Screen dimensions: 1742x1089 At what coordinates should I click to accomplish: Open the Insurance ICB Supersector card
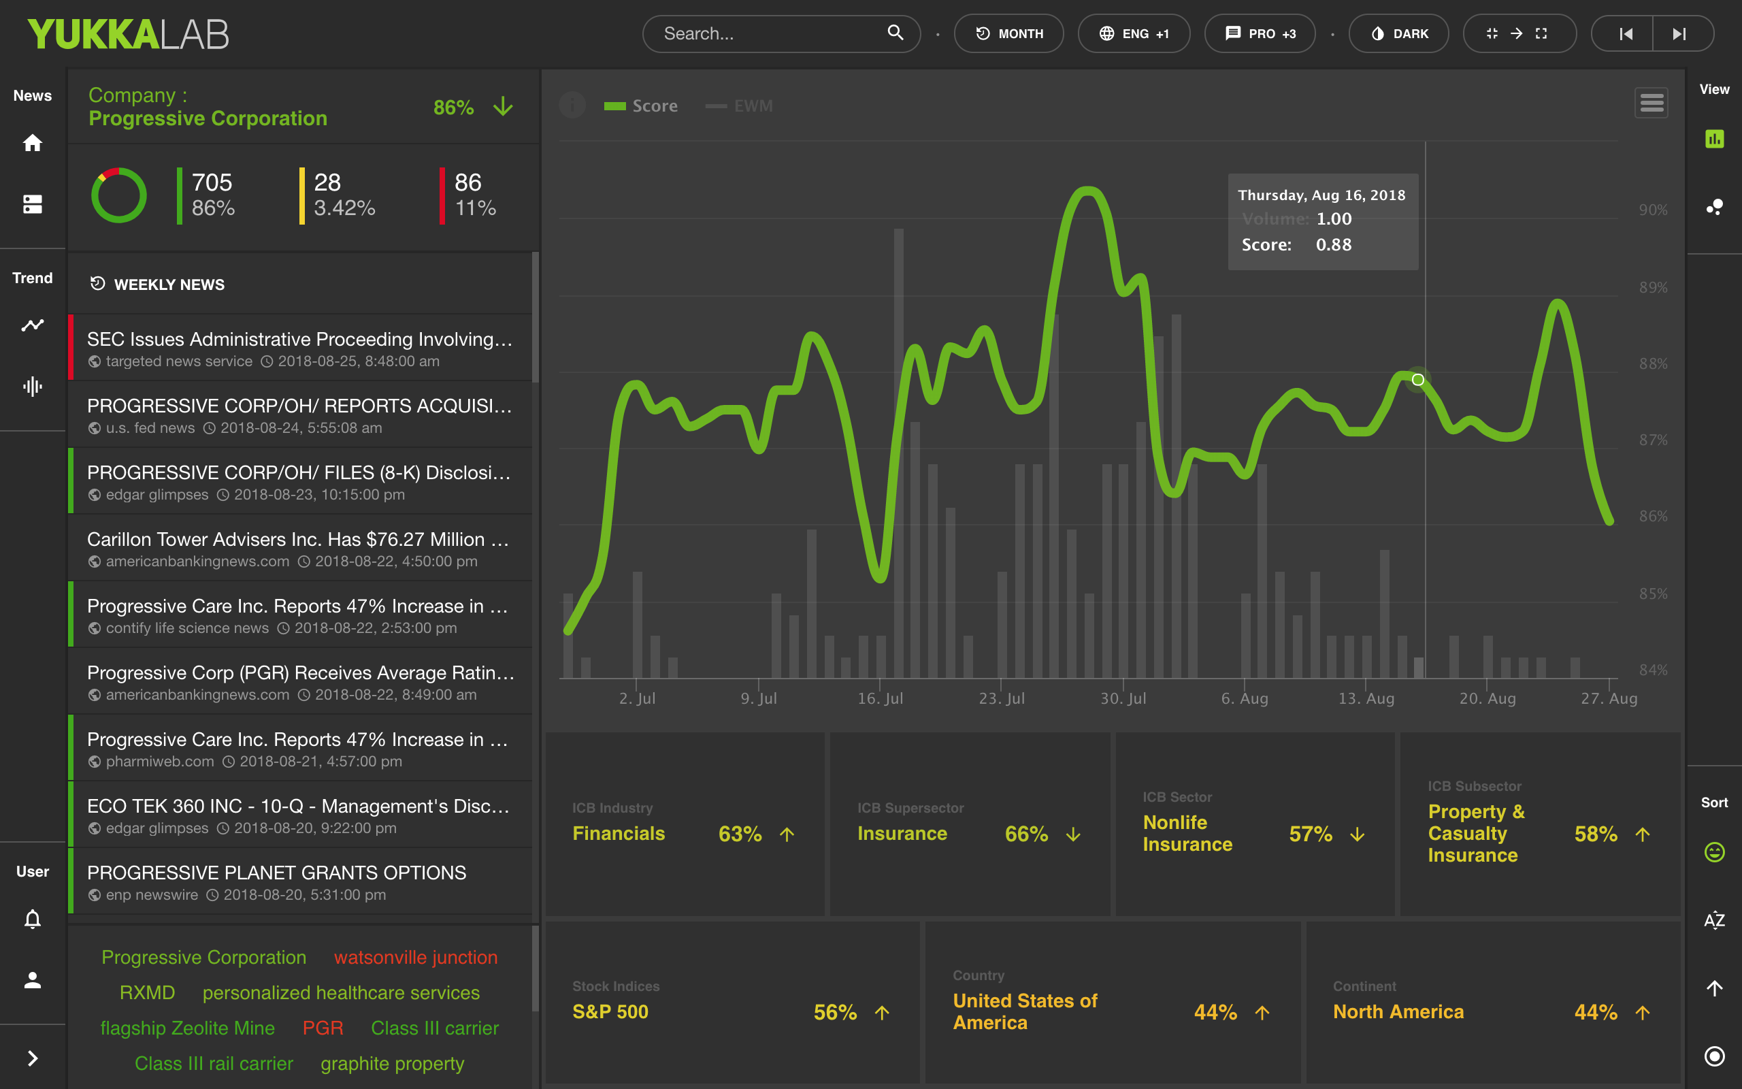click(x=970, y=824)
